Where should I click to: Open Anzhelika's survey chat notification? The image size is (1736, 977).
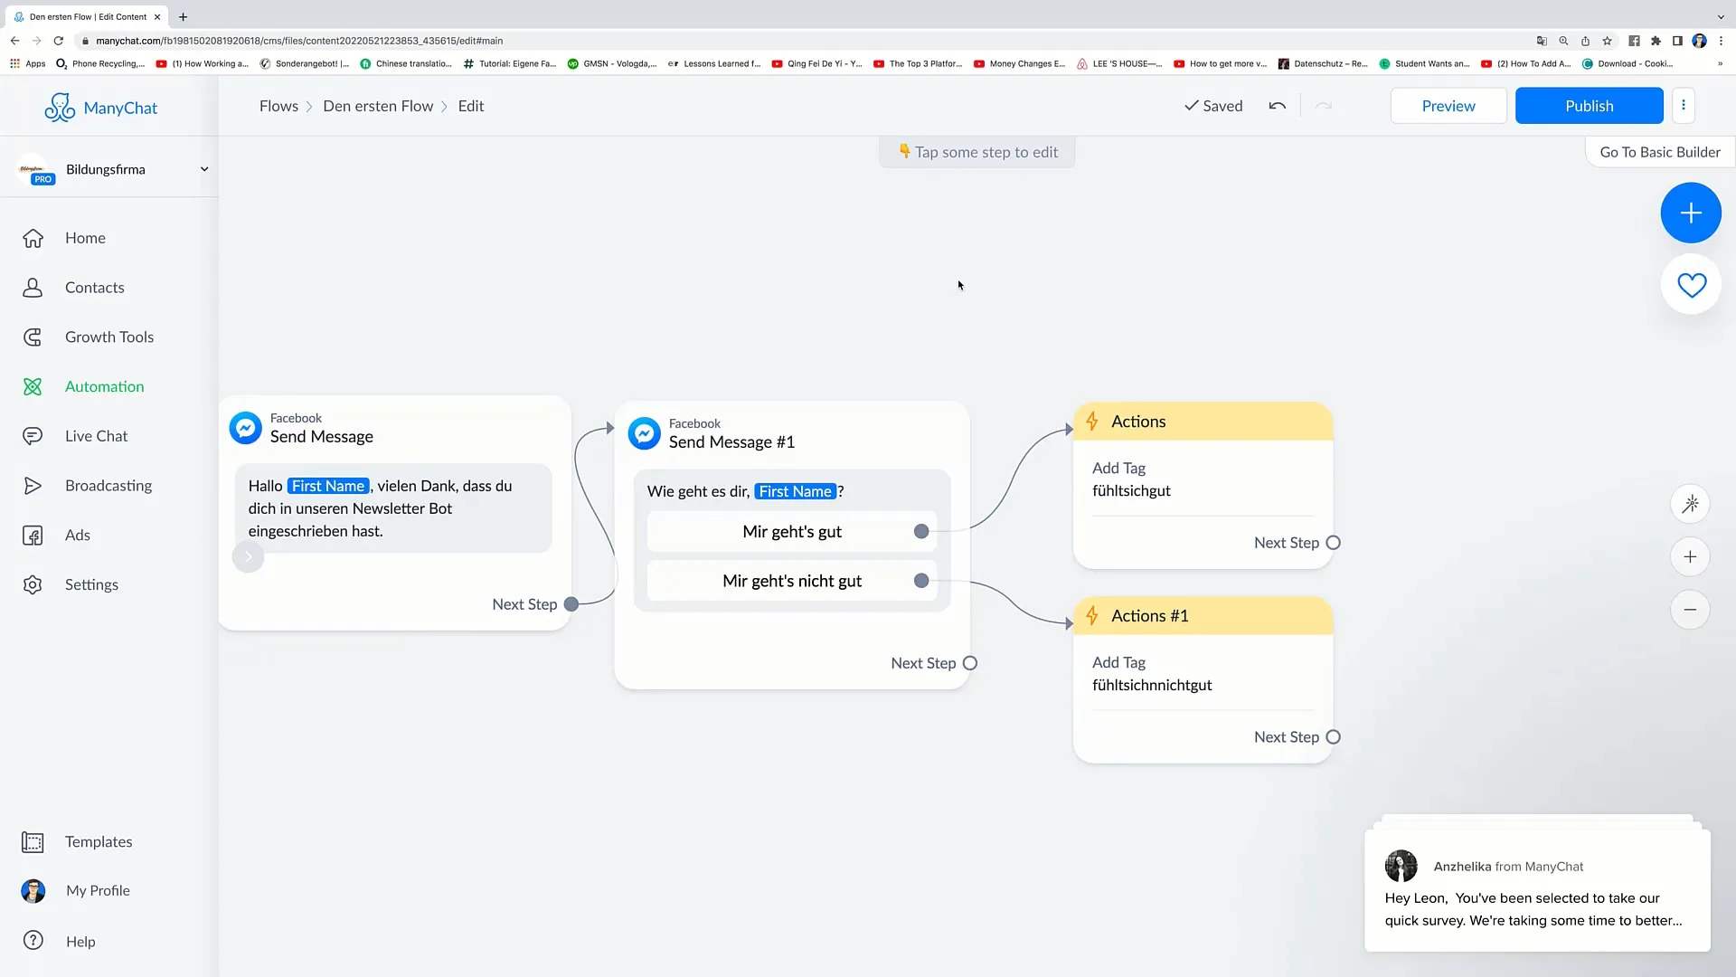point(1537,891)
